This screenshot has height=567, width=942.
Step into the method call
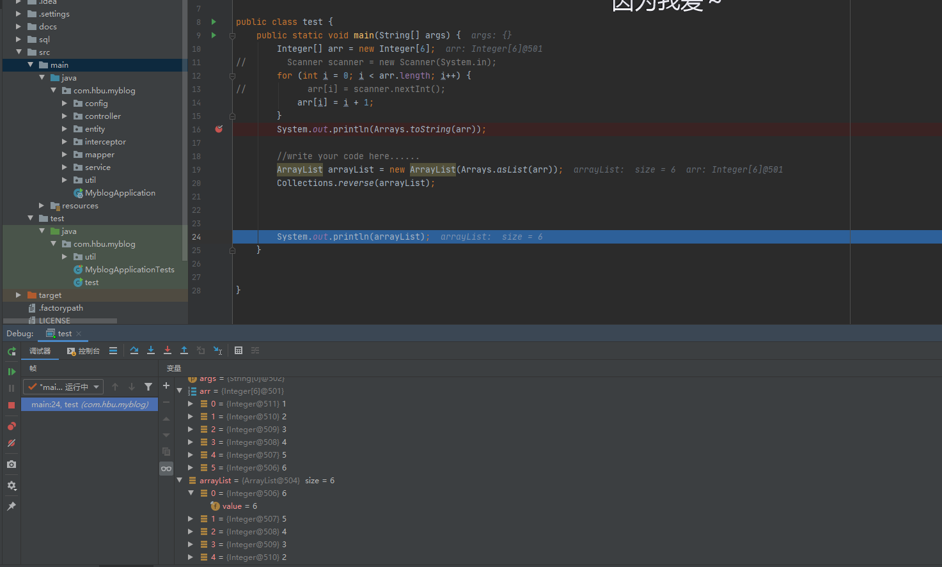[151, 350]
